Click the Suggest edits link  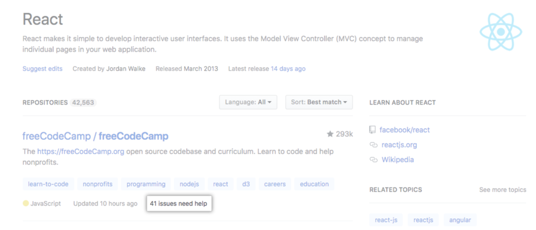42,69
